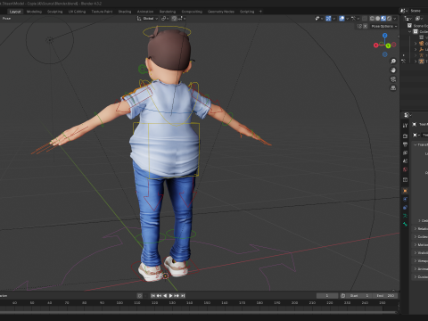Open the Global transform orientation dropdown
The width and height of the screenshot is (428, 321).
147,19
